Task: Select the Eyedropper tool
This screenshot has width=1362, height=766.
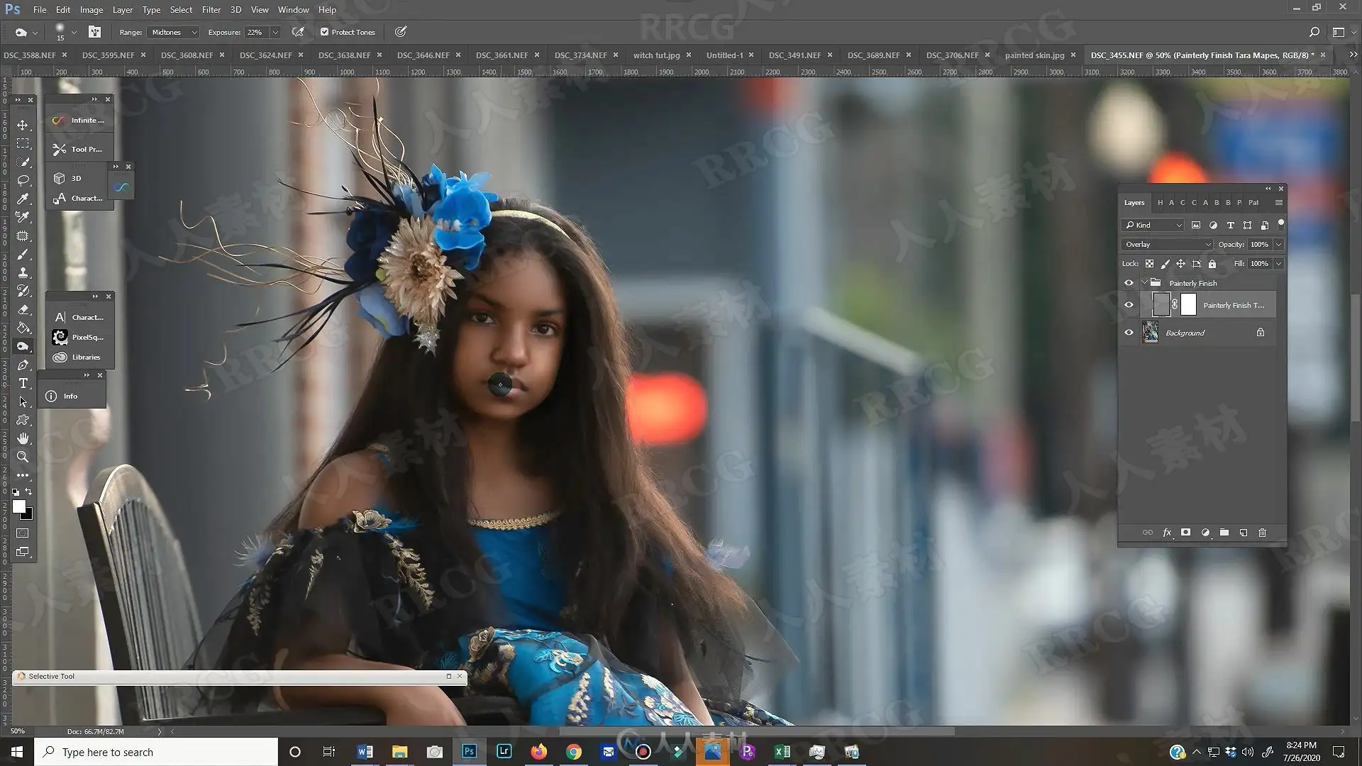Action: 23,199
